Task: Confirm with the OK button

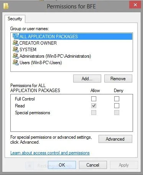Action: point(62,165)
